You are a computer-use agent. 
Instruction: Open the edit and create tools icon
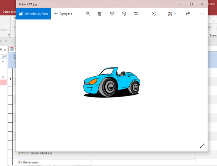170,14
